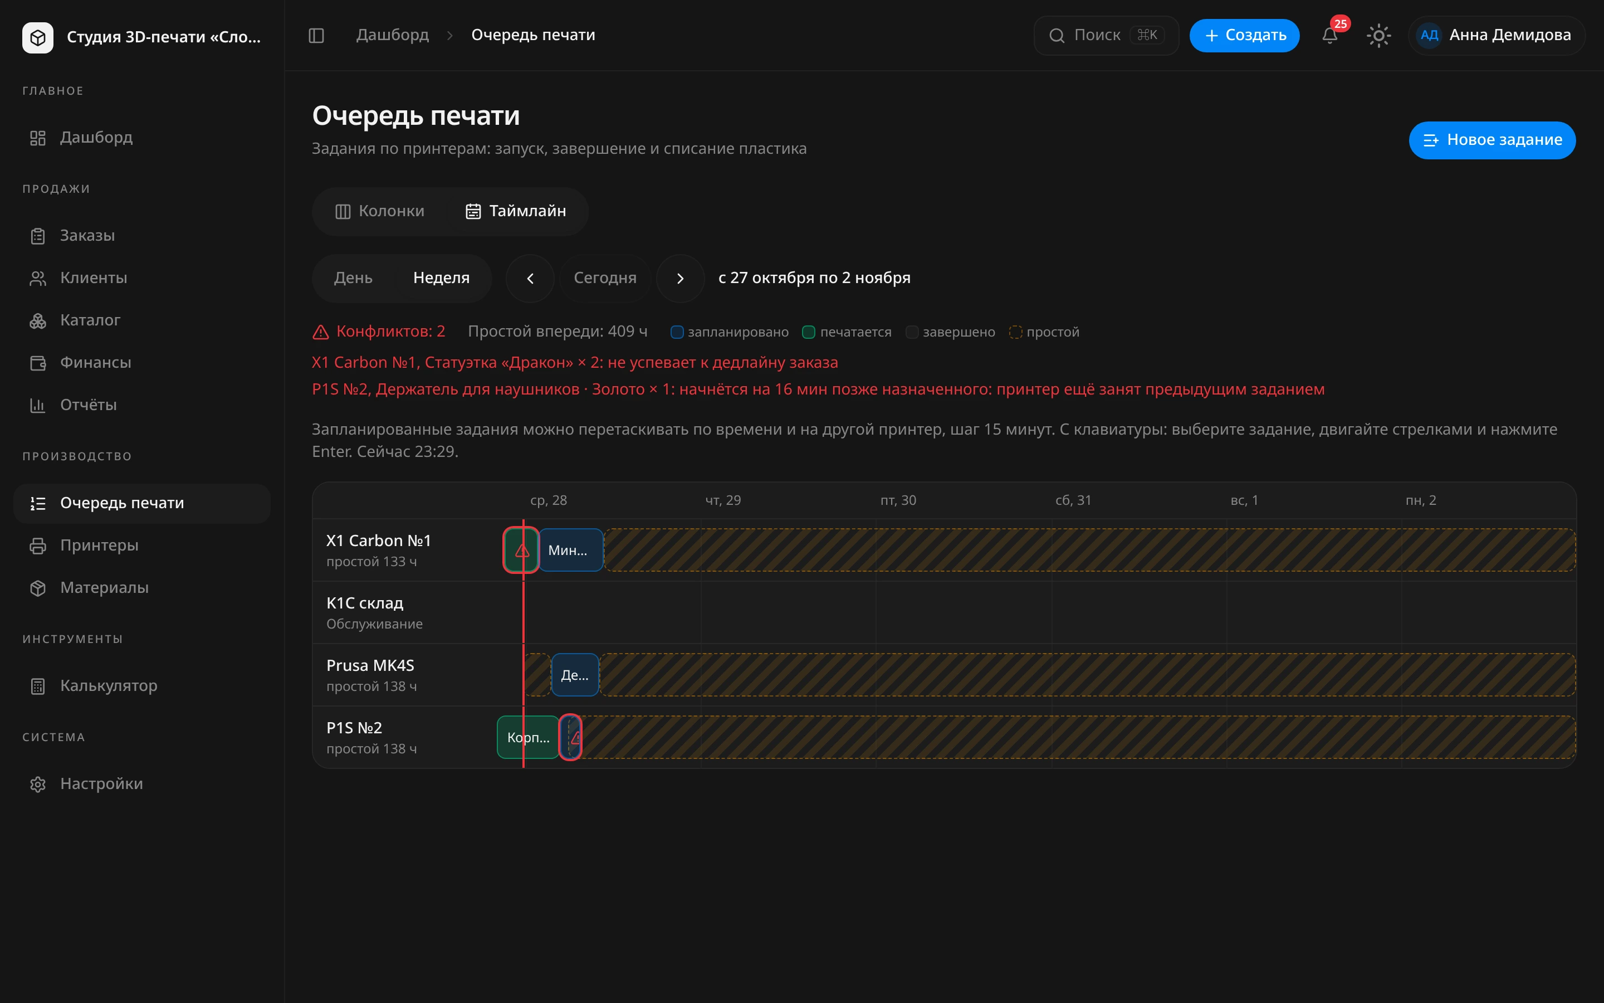Click the Создать button
The width and height of the screenshot is (1604, 1003).
[1244, 35]
